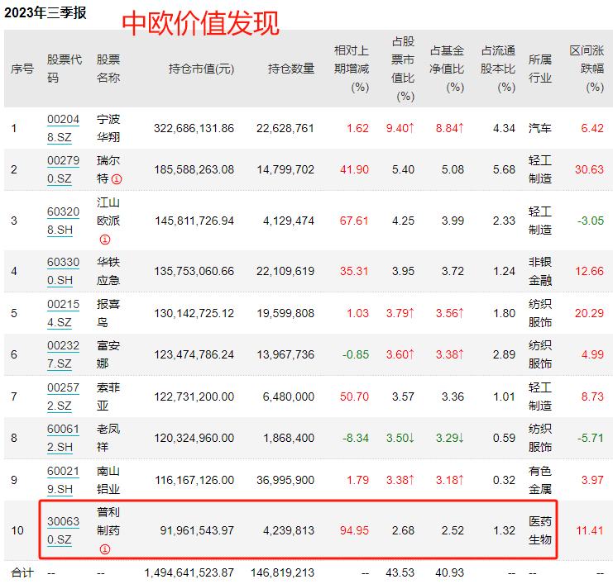Click the 股票代码 column header
Screen dimensions: 613x584
point(65,69)
